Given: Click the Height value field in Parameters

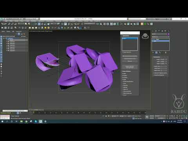Looking at the screenshot, I should coord(163,63).
